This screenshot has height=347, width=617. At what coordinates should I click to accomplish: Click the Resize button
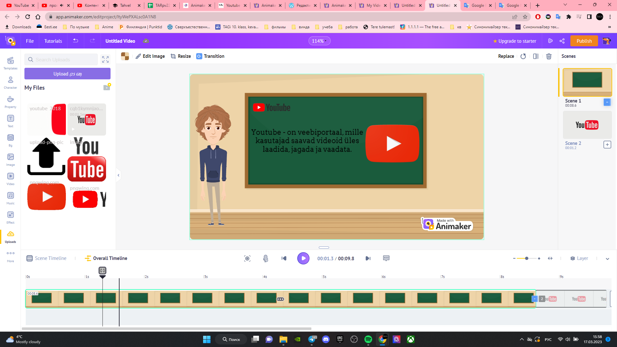[x=181, y=56]
